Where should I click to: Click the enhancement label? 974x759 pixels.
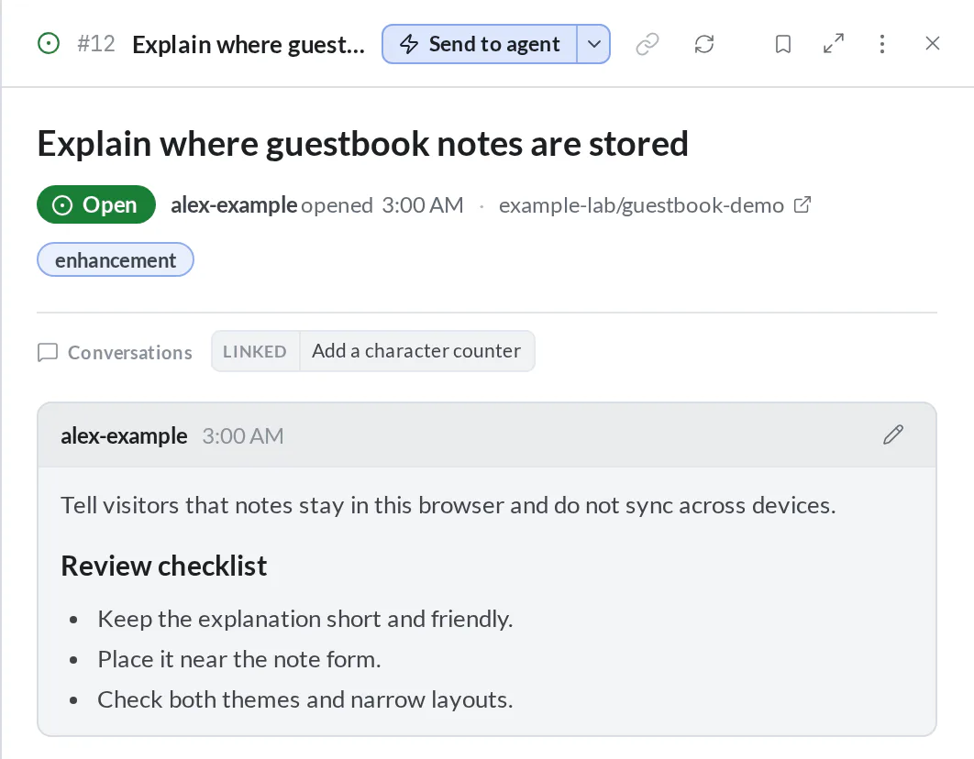point(116,260)
